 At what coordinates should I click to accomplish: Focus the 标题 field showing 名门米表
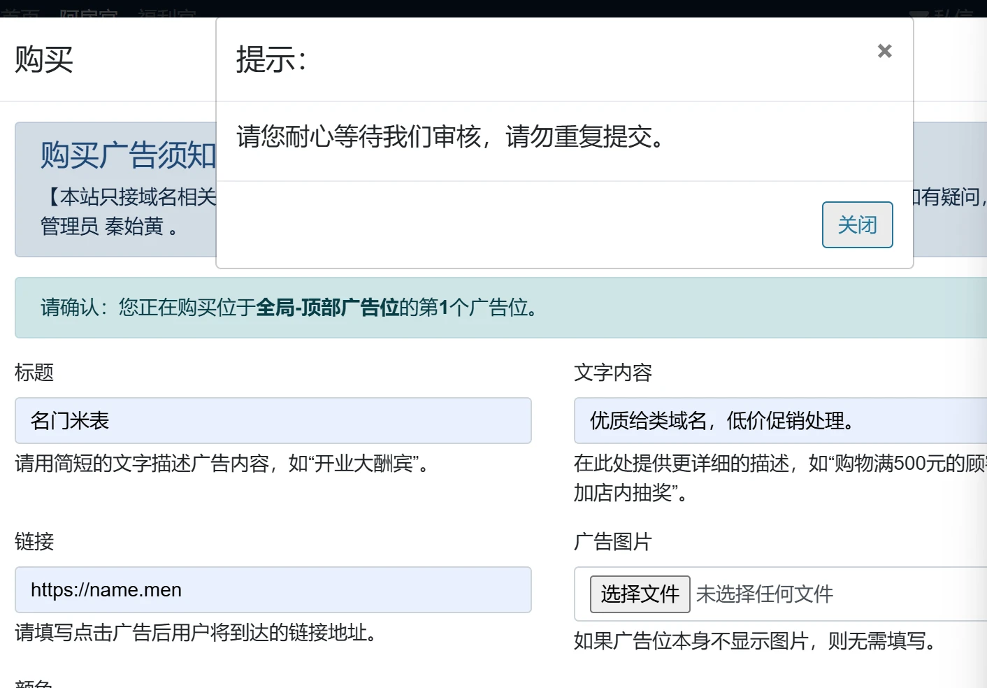pos(273,420)
